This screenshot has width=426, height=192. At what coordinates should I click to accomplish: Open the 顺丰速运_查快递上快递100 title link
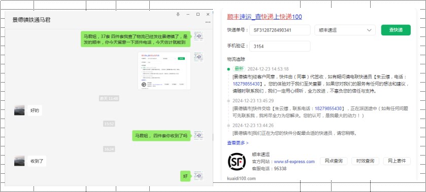(265, 17)
